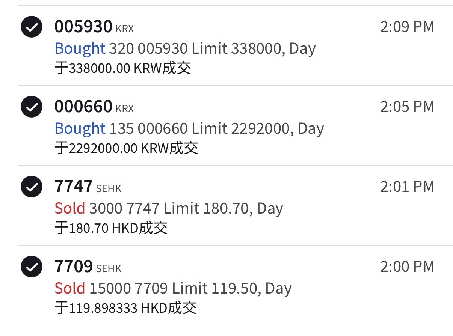The image size is (453, 336).
Task: Tap the filled checkmark icon for 7747
Action: tap(32, 187)
